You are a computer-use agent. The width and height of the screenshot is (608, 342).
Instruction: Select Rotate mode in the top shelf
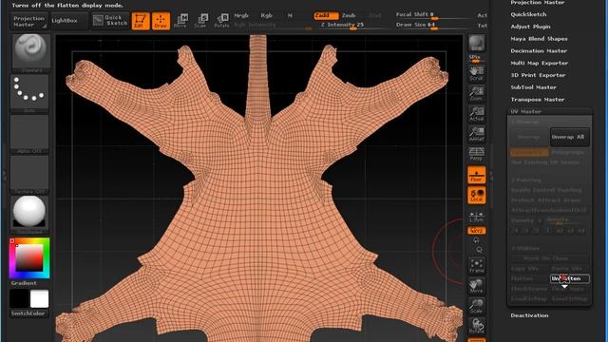tap(221, 21)
